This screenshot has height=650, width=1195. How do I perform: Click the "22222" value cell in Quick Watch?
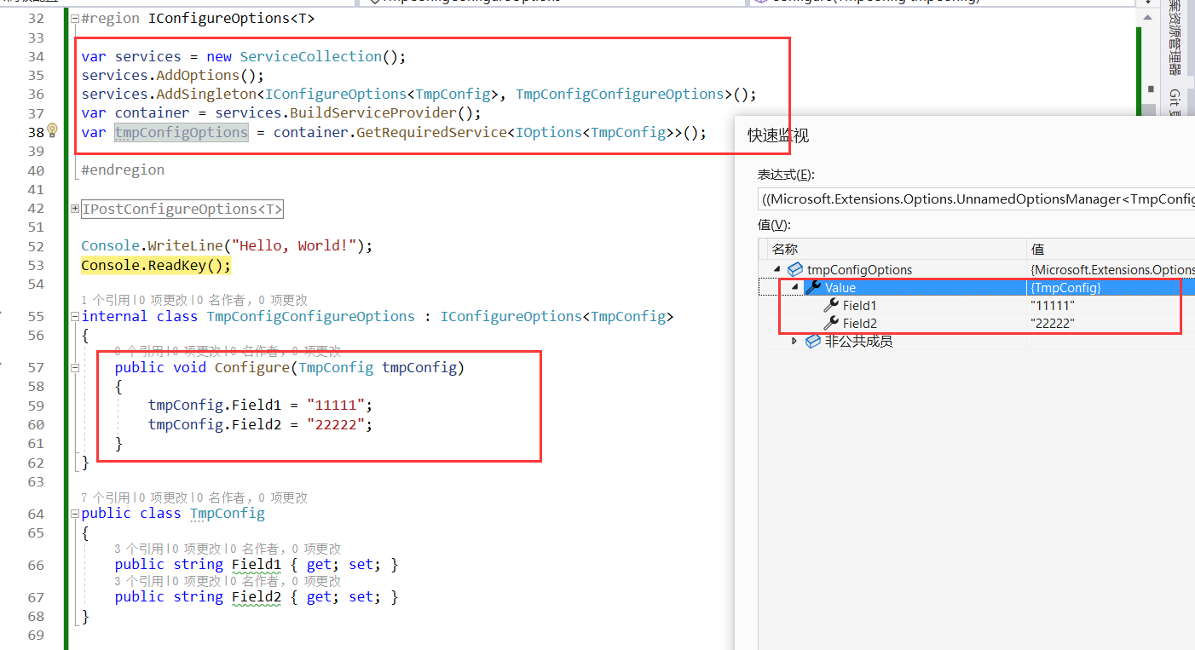tap(1053, 323)
